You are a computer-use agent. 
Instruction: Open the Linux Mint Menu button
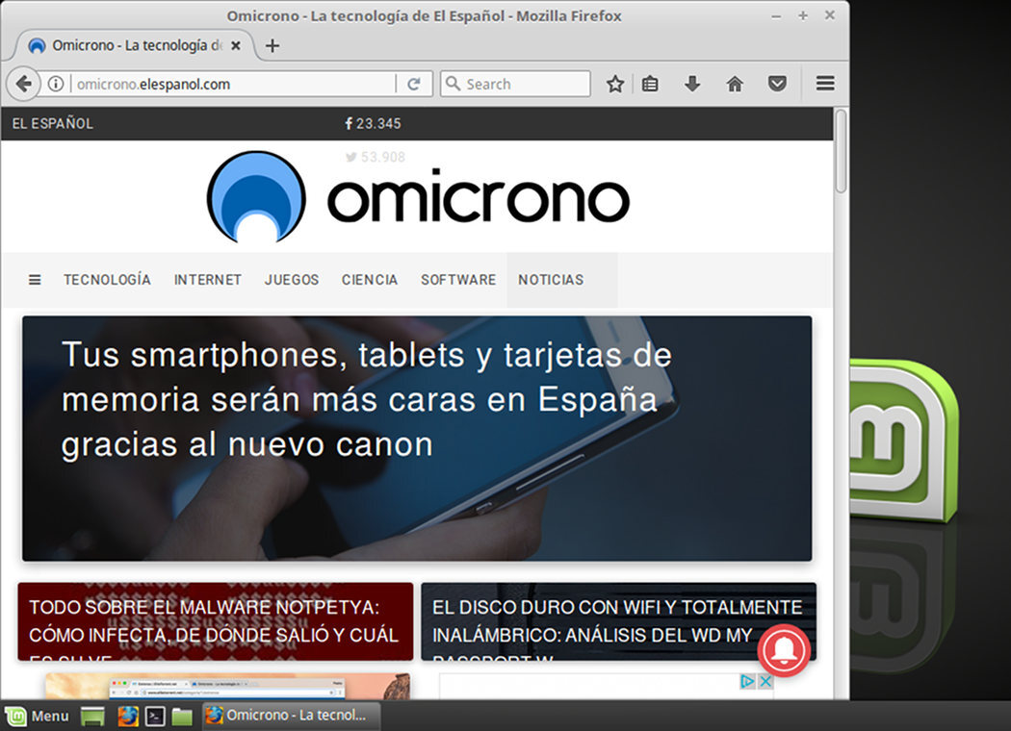[x=38, y=716]
